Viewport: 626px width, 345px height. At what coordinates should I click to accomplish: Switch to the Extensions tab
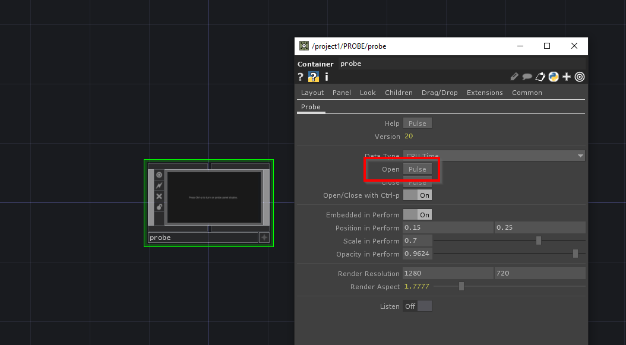(x=485, y=93)
